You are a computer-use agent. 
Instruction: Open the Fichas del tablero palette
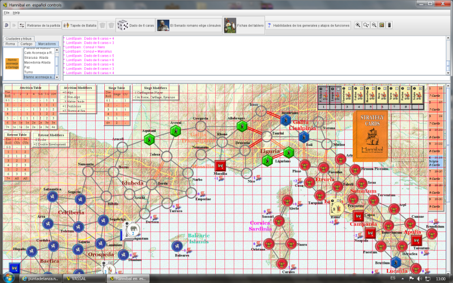244,25
